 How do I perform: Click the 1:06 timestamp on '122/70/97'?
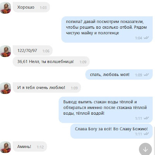tap(46, 51)
